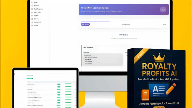Click the Research sidebar icon
The height and width of the screenshot is (108, 192).
(x=32, y=6)
